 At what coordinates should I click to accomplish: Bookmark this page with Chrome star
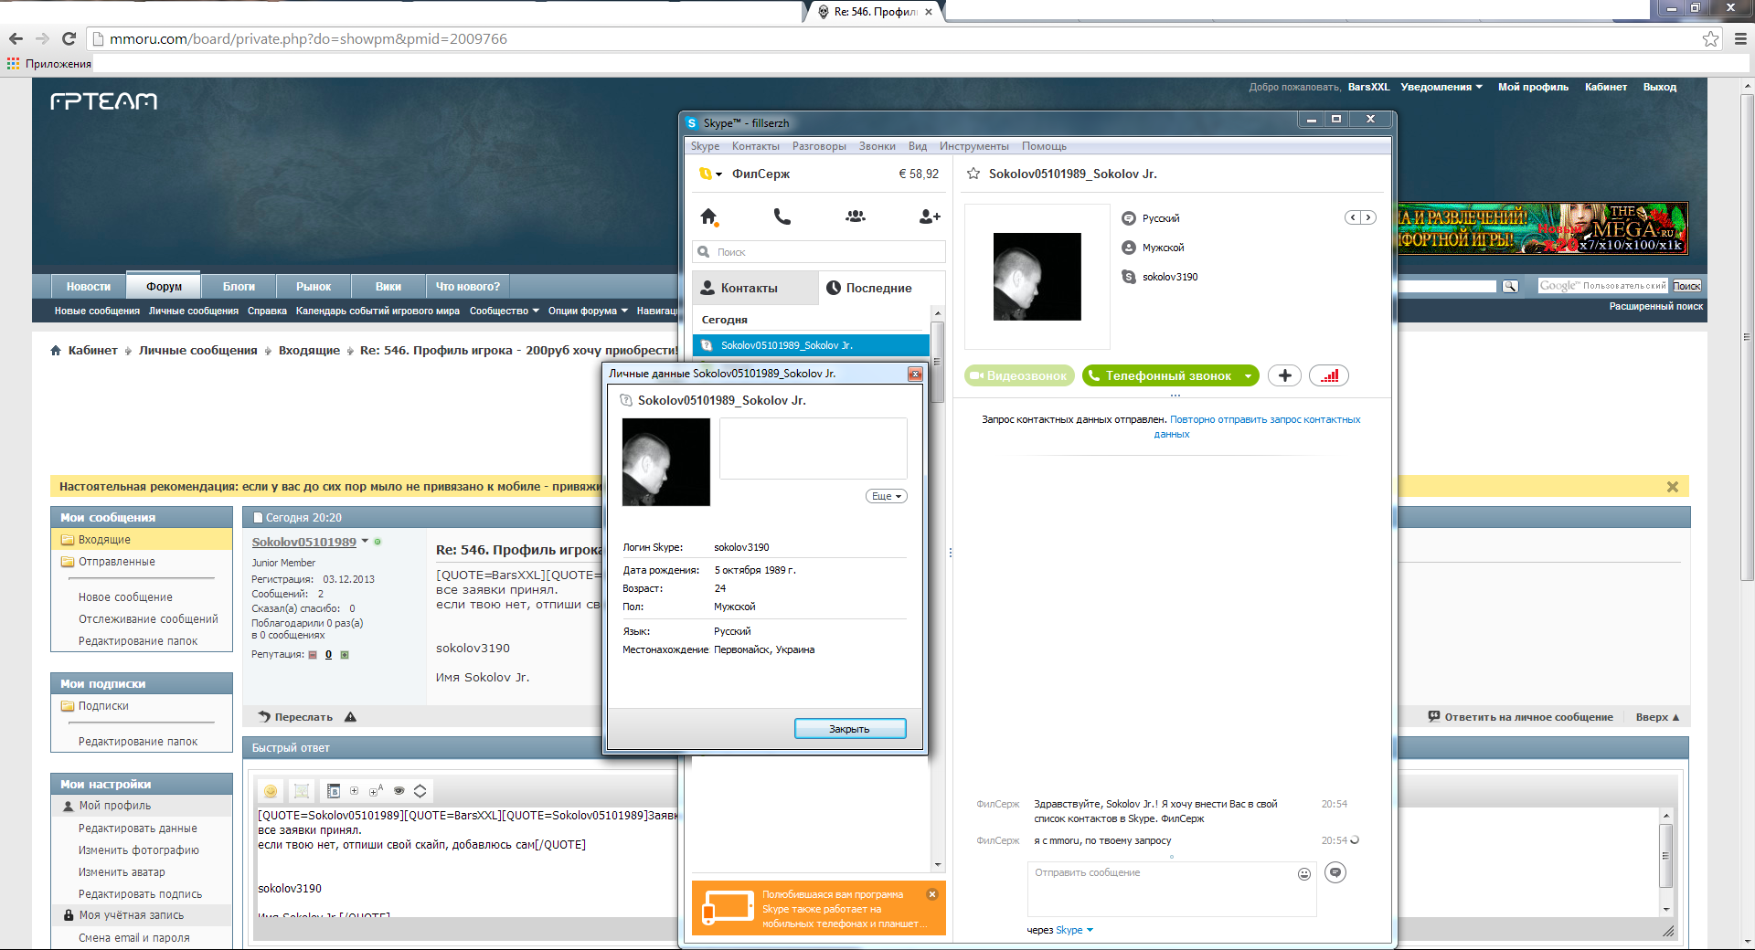(1710, 38)
